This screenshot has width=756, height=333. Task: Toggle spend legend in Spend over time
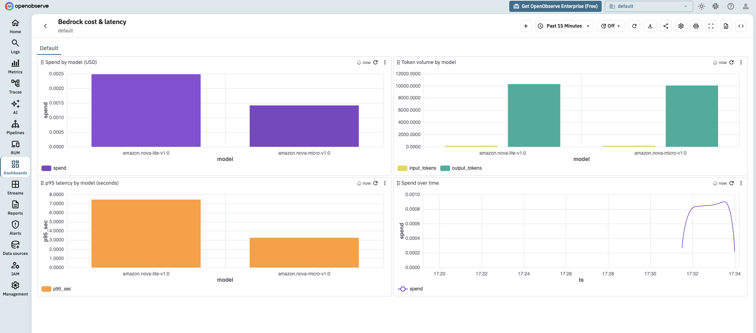click(410, 289)
